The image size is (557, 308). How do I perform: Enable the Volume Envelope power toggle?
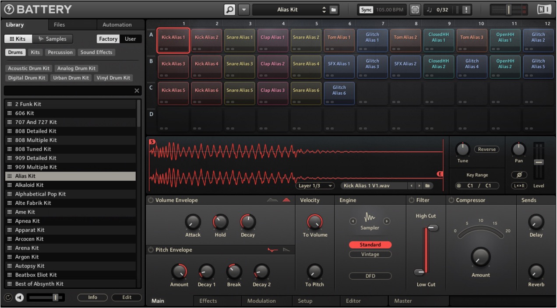[151, 200]
